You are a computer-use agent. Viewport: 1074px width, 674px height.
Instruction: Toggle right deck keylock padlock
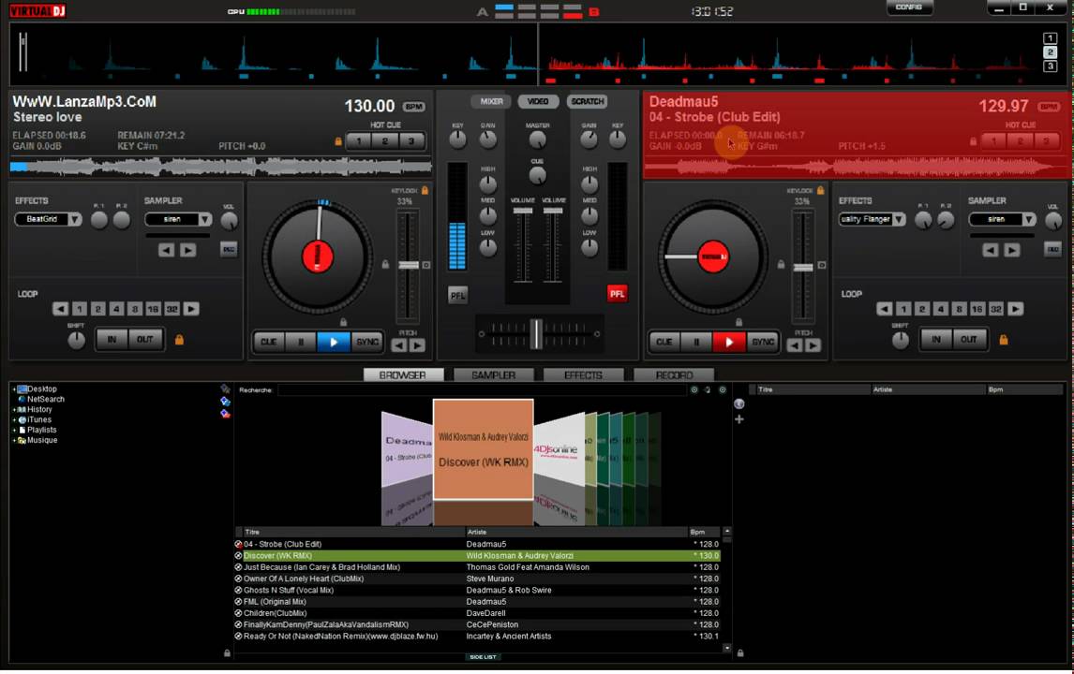coord(821,190)
